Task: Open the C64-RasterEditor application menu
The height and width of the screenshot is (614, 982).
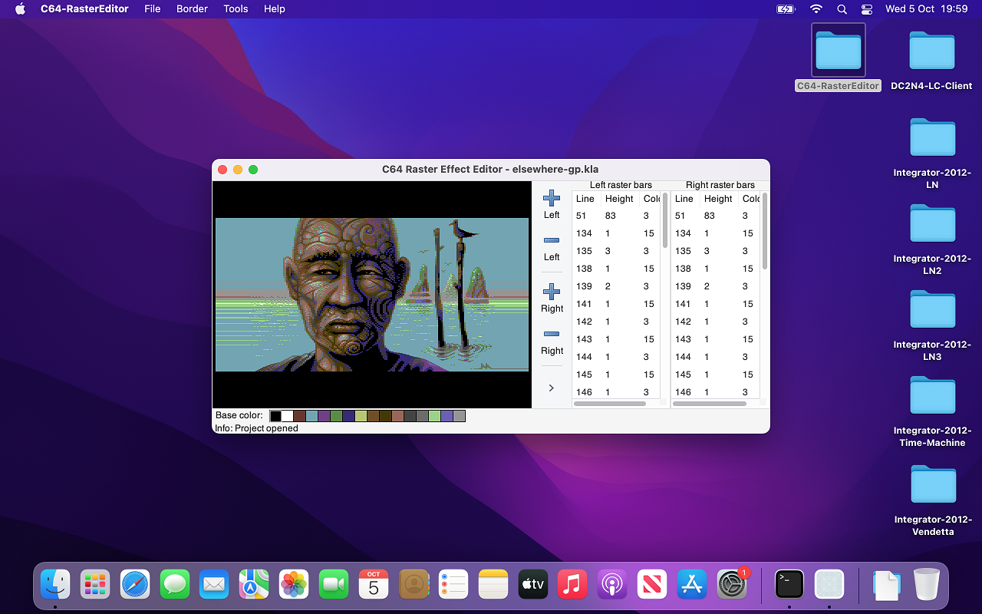Action: pos(84,9)
